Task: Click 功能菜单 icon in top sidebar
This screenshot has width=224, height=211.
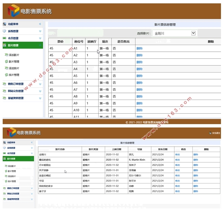Action: click(5, 24)
